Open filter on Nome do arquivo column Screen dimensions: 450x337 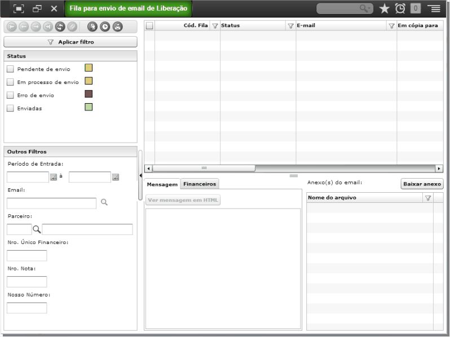428,198
